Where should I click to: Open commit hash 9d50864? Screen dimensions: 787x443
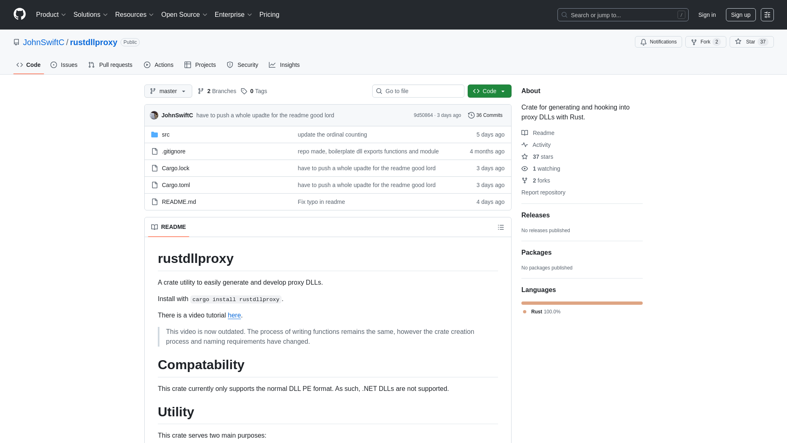point(423,115)
